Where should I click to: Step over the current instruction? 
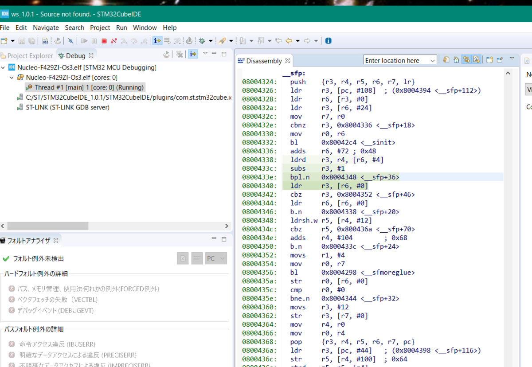click(133, 41)
